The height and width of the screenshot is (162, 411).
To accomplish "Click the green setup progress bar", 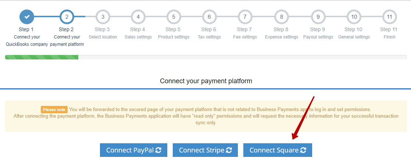I will click(x=42, y=57).
